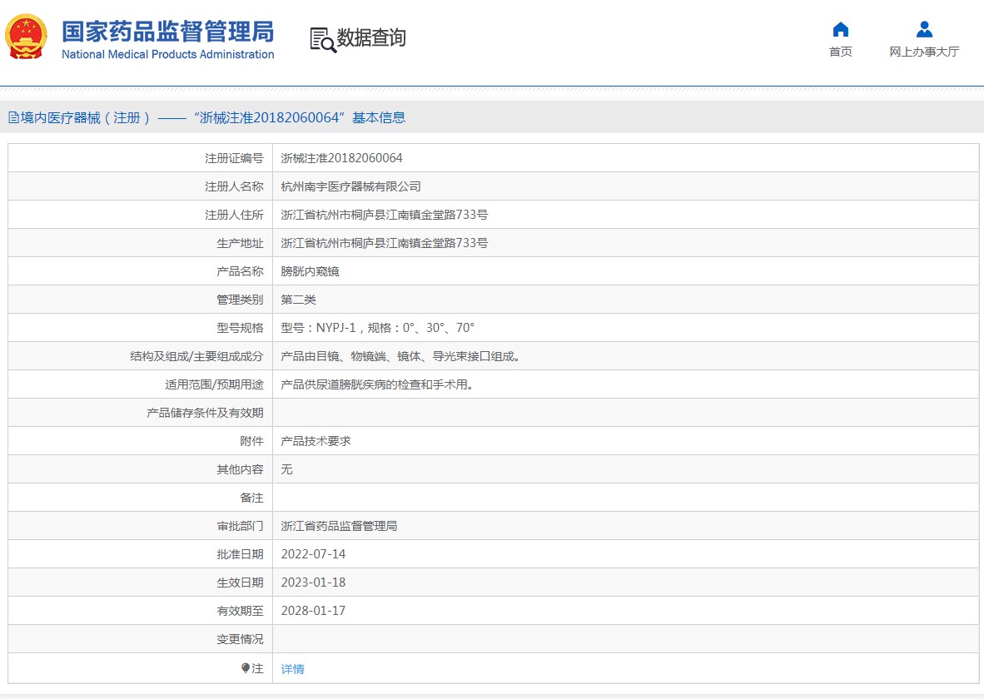This screenshot has height=699, width=984.
Task: Click the 附件 row label
Action: (251, 441)
